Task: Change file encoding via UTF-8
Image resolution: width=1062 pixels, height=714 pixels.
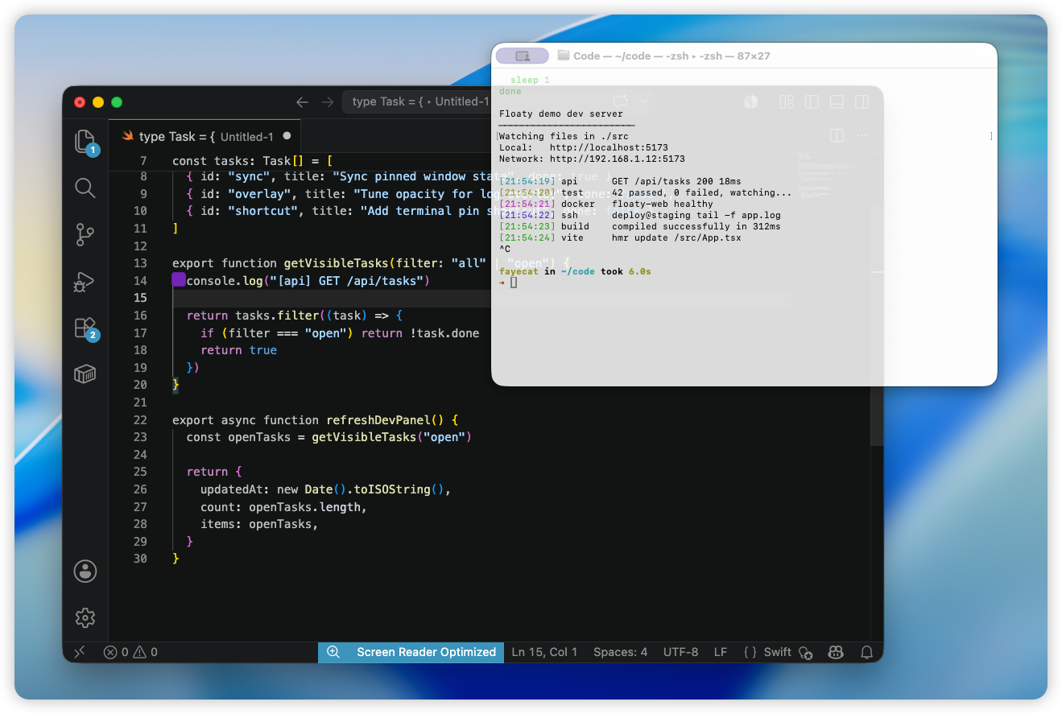Action: [680, 652]
